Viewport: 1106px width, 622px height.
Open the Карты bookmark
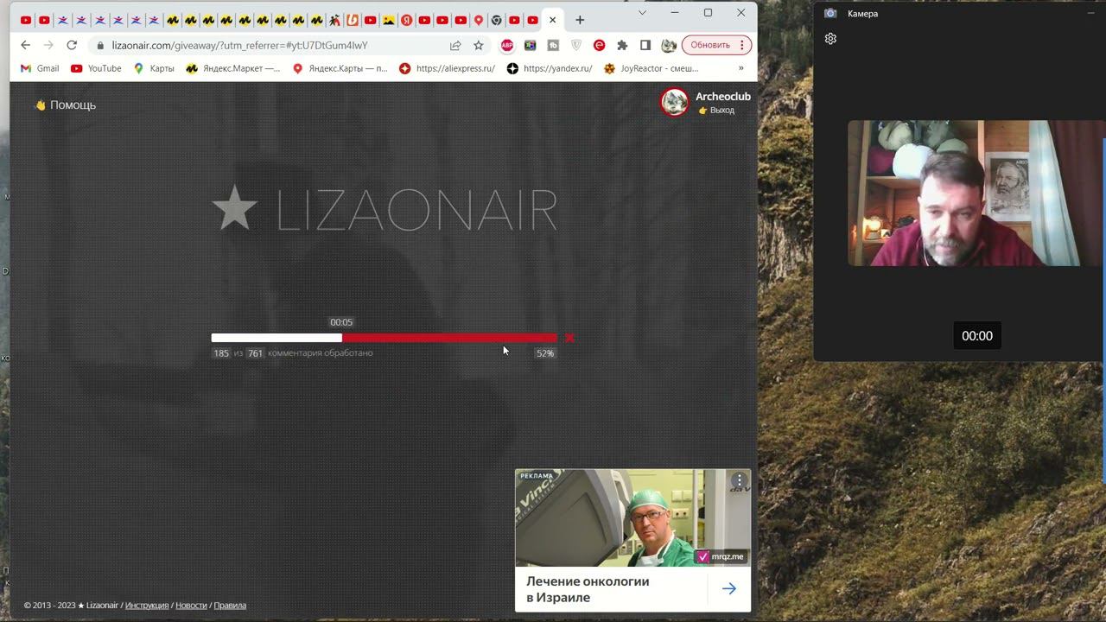(x=154, y=68)
